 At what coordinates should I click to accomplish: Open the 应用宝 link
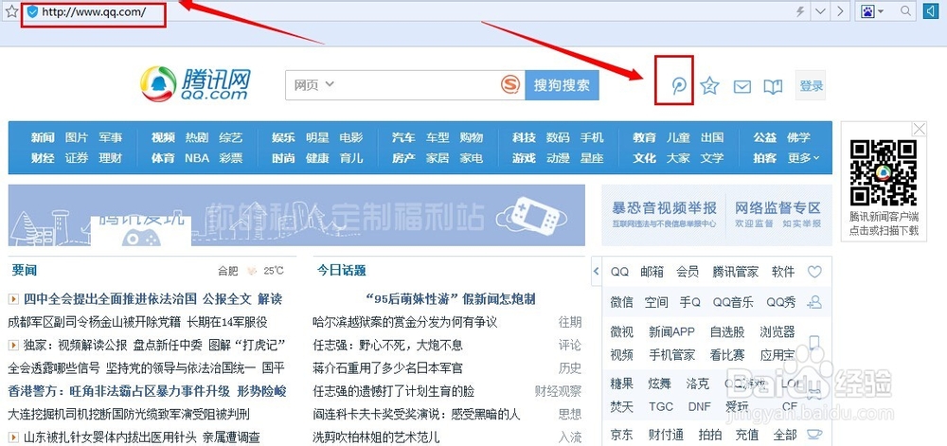click(777, 355)
